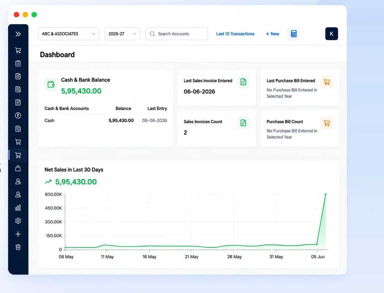Click the + New button
The height and width of the screenshot is (293, 384).
pos(272,34)
